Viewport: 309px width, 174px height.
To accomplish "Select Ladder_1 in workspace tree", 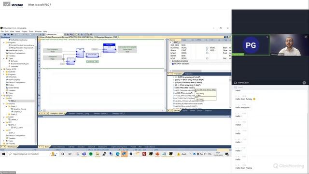I will click(x=14, y=119).
